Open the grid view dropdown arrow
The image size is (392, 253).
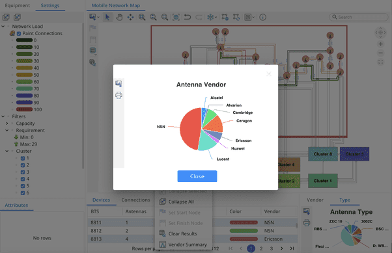click(x=253, y=17)
